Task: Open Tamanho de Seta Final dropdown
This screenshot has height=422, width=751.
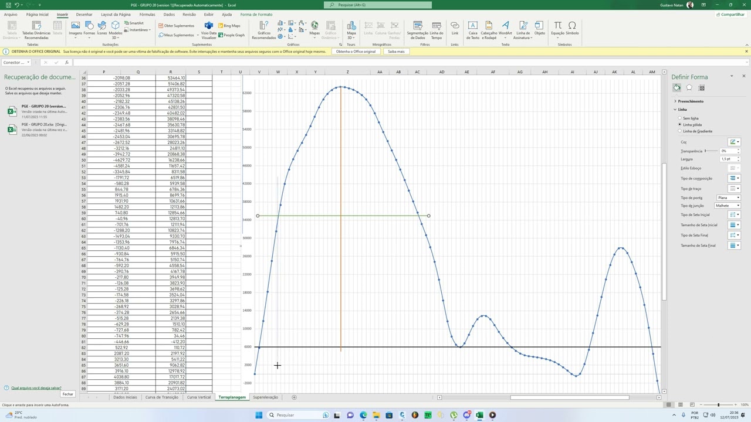Action: pos(734,246)
